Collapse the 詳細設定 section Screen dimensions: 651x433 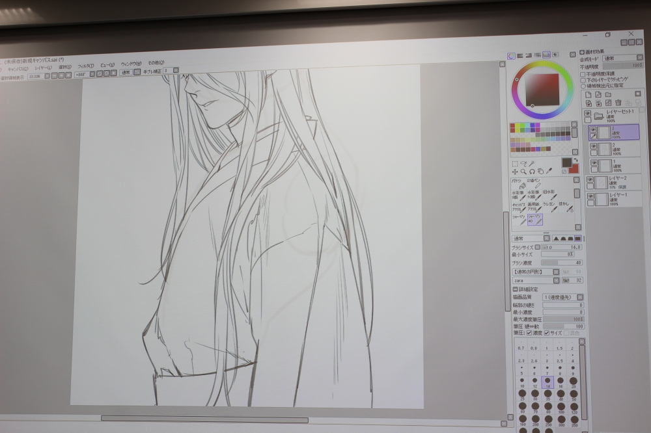(515, 289)
